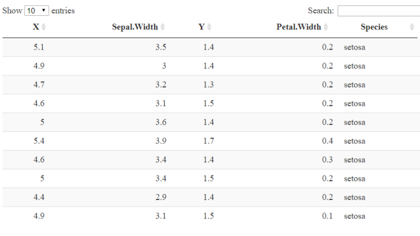Click sort arrows icon next to Sepal.Width
Screen dimensions: 420x236
point(162,27)
